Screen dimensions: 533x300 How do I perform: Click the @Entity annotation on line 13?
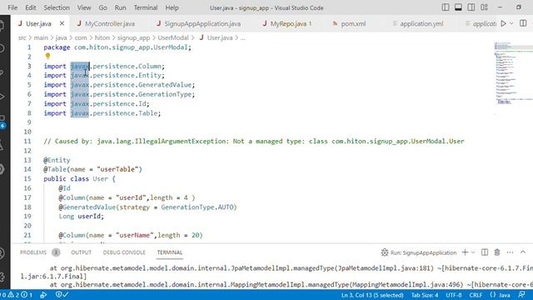pyautogui.click(x=57, y=160)
